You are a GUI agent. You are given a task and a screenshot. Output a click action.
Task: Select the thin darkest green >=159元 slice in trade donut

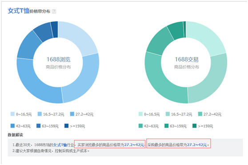[184, 30]
